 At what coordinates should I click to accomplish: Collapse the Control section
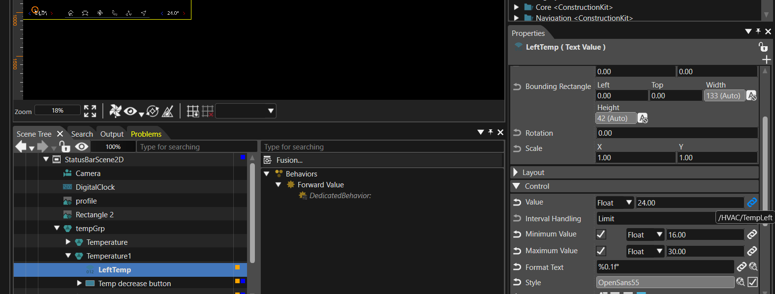516,186
